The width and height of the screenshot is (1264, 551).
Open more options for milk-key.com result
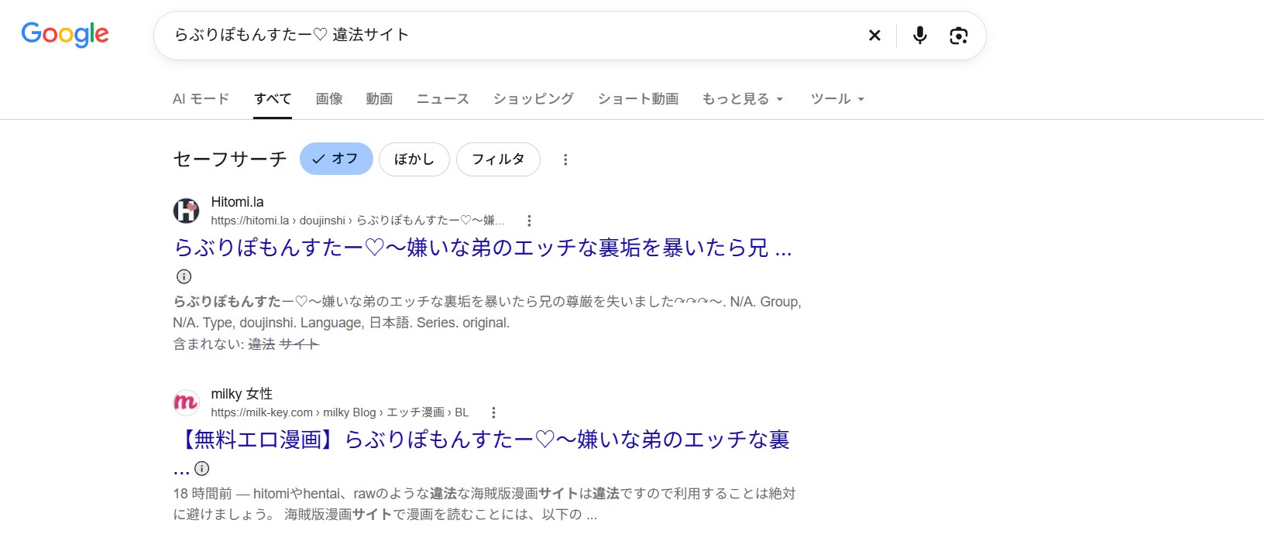(x=493, y=412)
